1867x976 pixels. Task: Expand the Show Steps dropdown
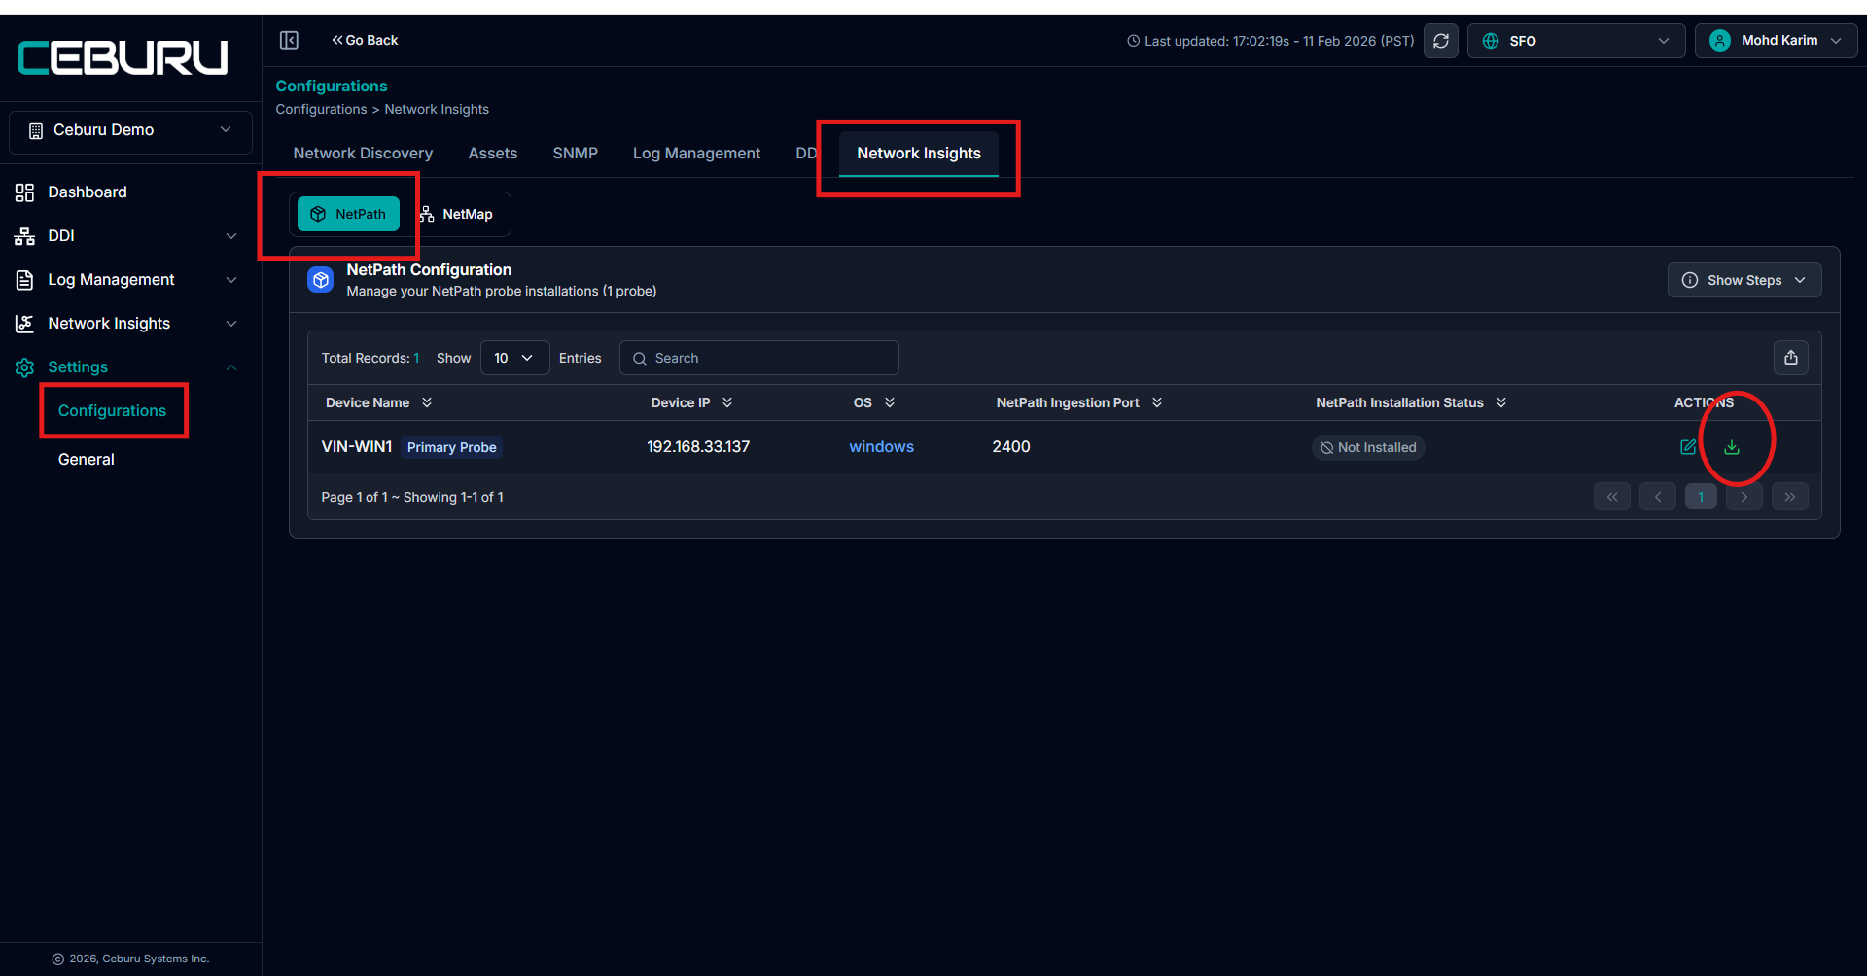tap(1744, 280)
